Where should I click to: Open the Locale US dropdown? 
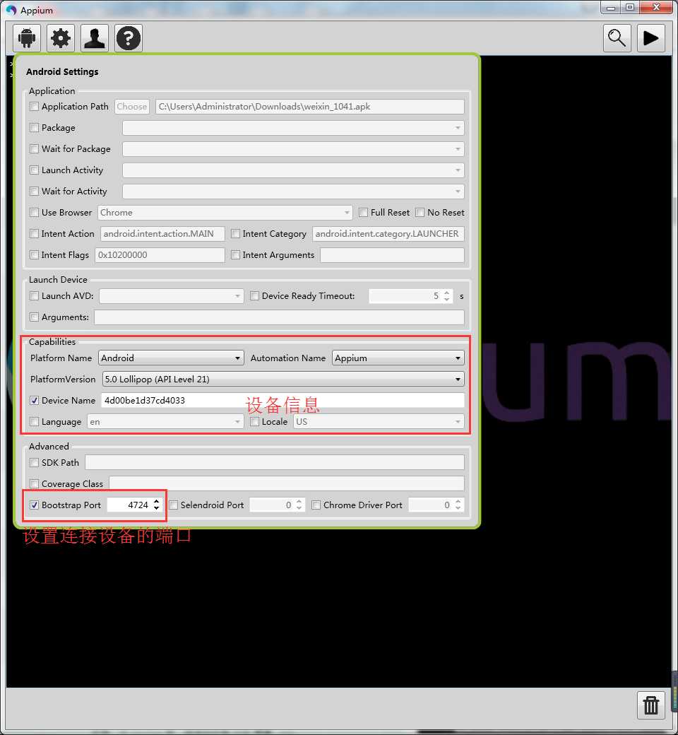click(379, 422)
